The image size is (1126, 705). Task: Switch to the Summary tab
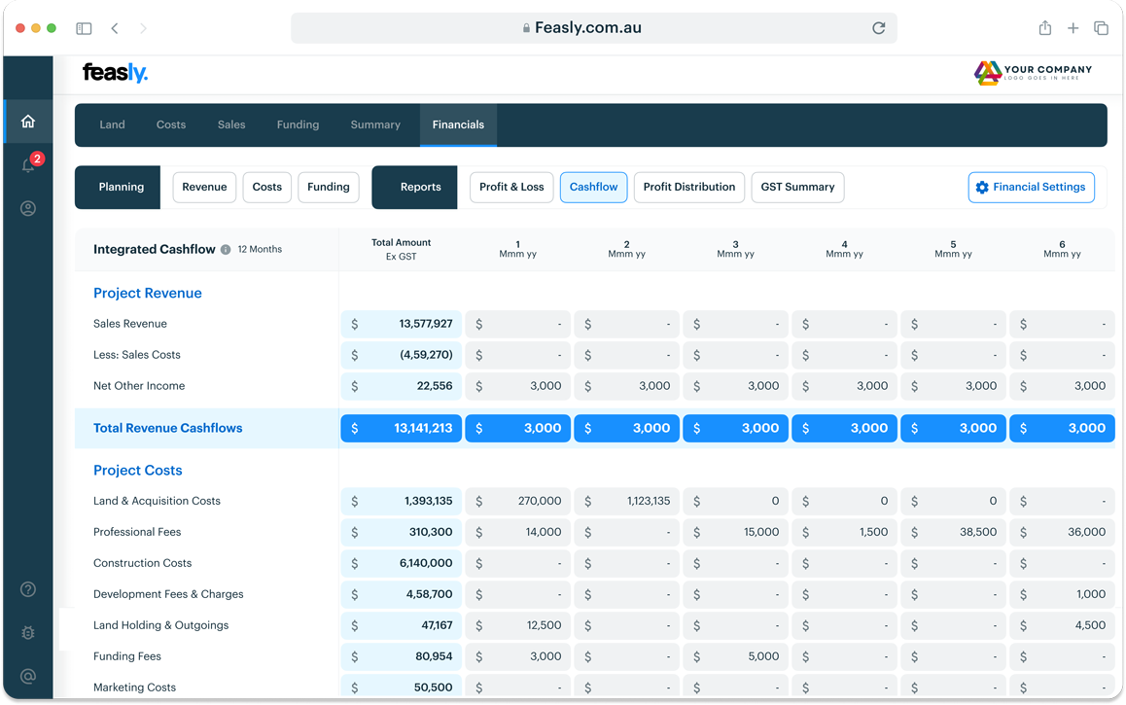375,124
